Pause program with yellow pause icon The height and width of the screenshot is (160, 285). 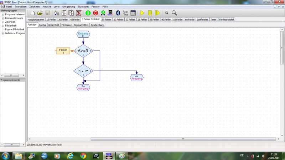[x=150, y=13]
